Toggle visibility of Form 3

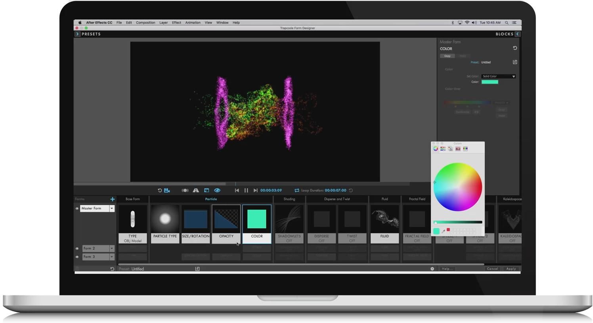pyautogui.click(x=77, y=257)
